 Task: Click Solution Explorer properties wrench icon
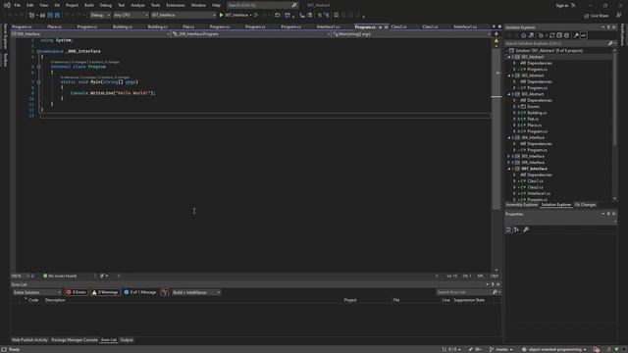(576, 35)
